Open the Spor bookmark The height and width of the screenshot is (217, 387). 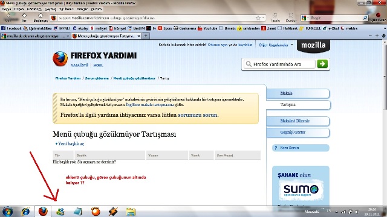click(165, 28)
